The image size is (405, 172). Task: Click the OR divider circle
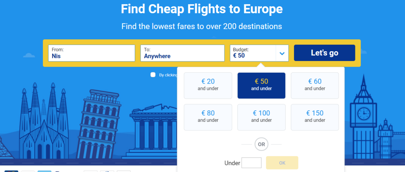[x=261, y=144]
